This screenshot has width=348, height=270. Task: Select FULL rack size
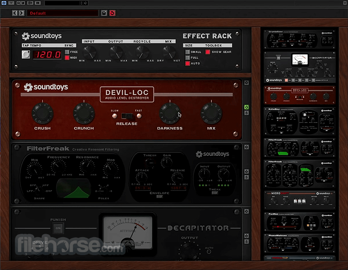(187, 58)
